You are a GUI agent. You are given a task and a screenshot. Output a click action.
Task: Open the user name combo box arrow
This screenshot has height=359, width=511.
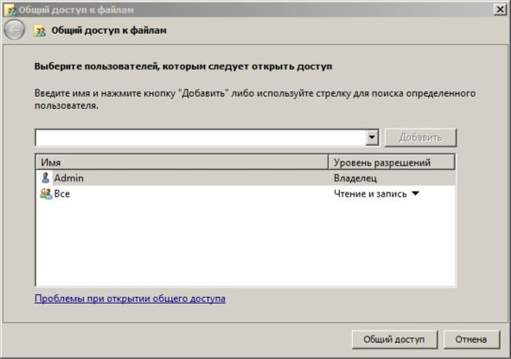pos(372,137)
